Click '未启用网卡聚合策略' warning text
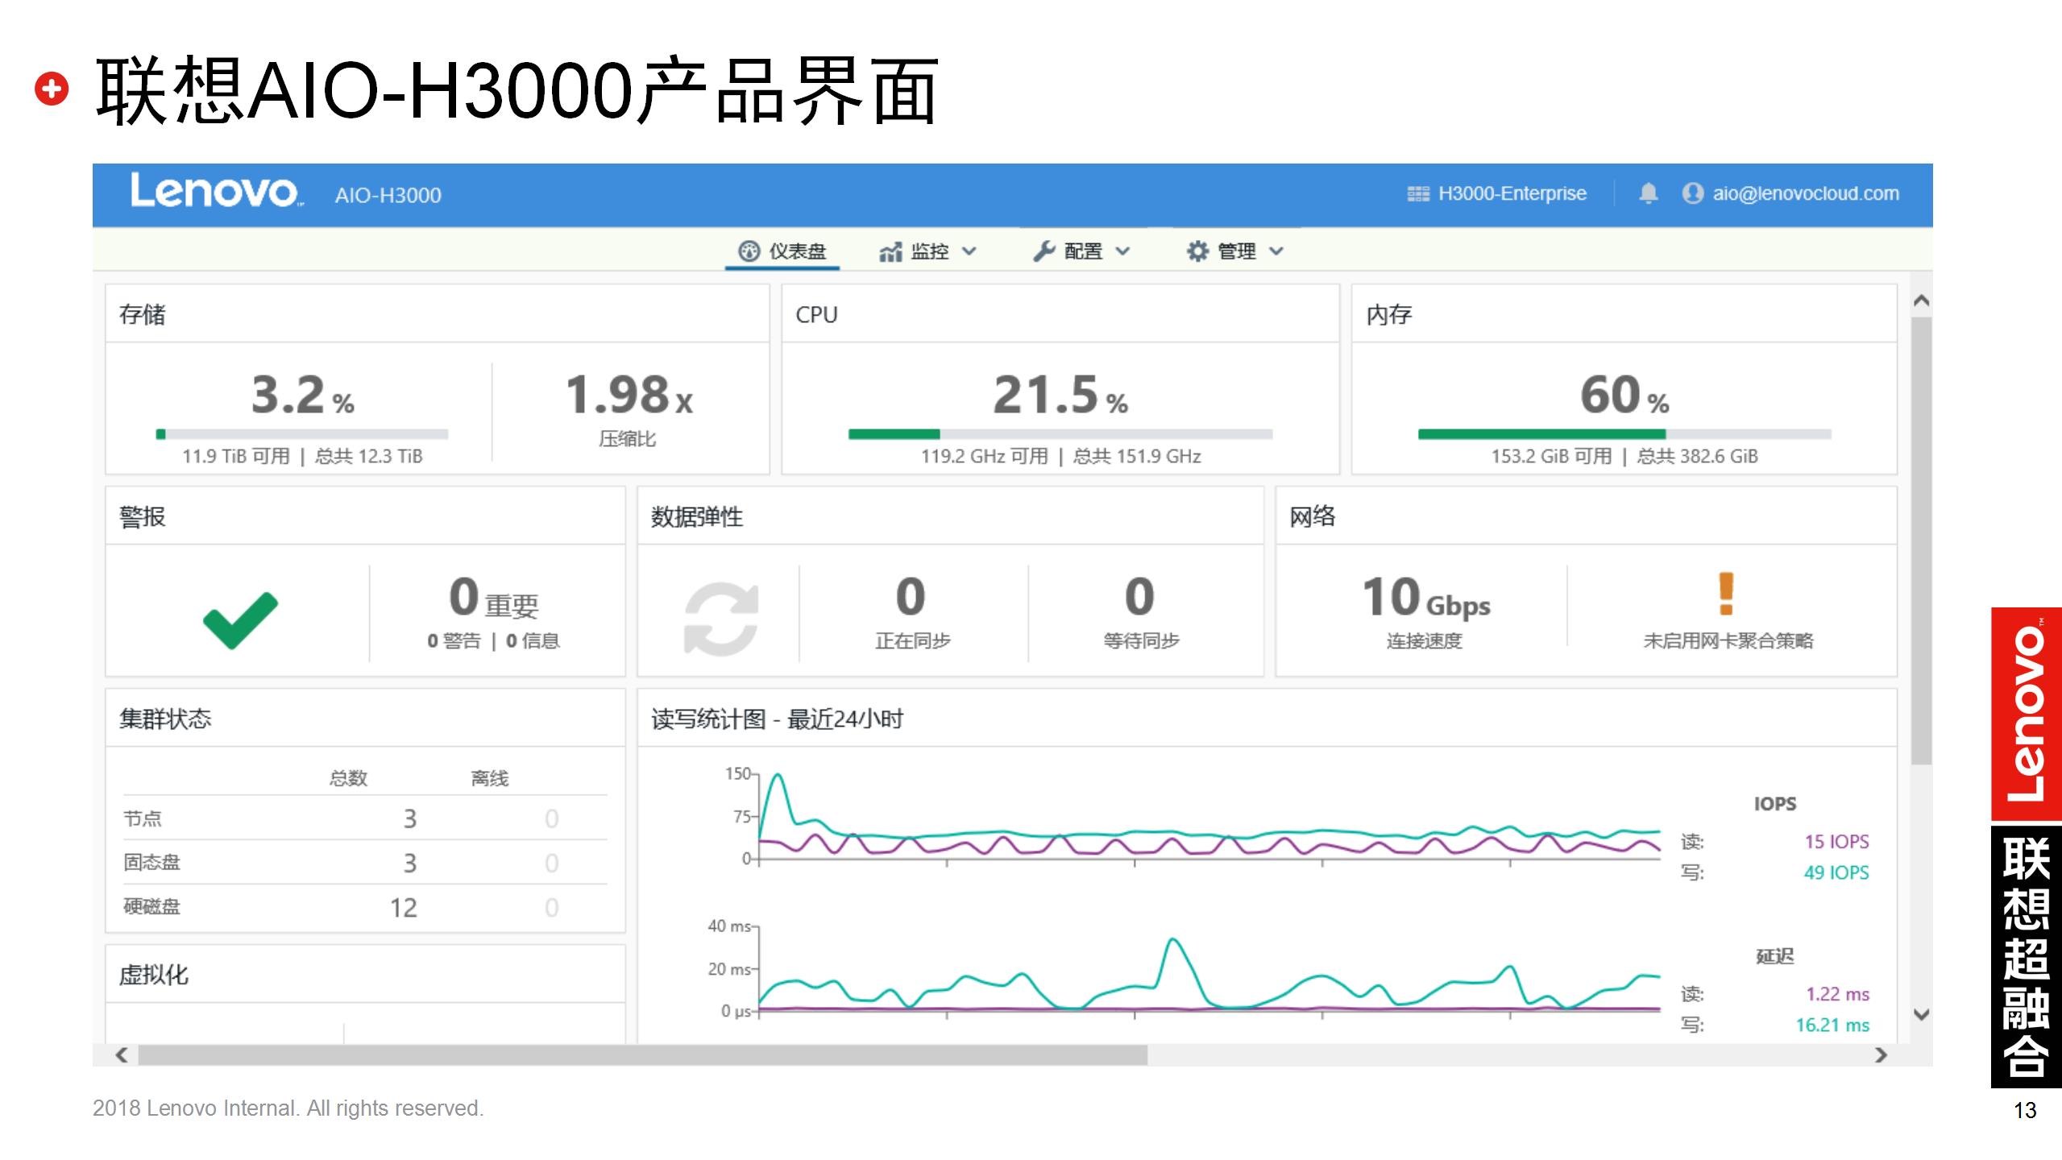2062x1160 pixels. tap(1728, 640)
